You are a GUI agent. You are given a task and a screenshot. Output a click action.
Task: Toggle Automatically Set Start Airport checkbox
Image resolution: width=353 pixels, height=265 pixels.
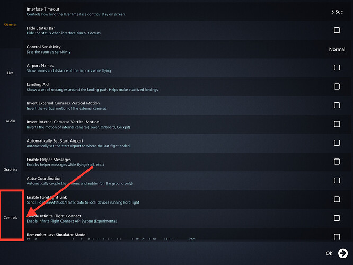coord(337,143)
